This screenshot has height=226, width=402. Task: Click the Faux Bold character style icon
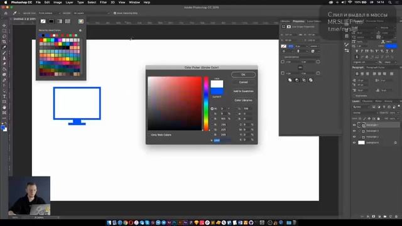click(357, 51)
